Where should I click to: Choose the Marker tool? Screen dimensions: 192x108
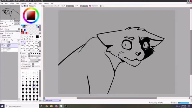pyautogui.click(x=23, y=46)
